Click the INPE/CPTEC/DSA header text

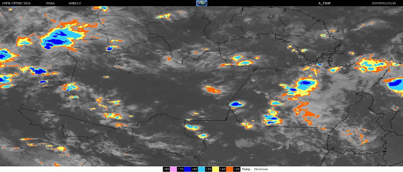point(16,3)
